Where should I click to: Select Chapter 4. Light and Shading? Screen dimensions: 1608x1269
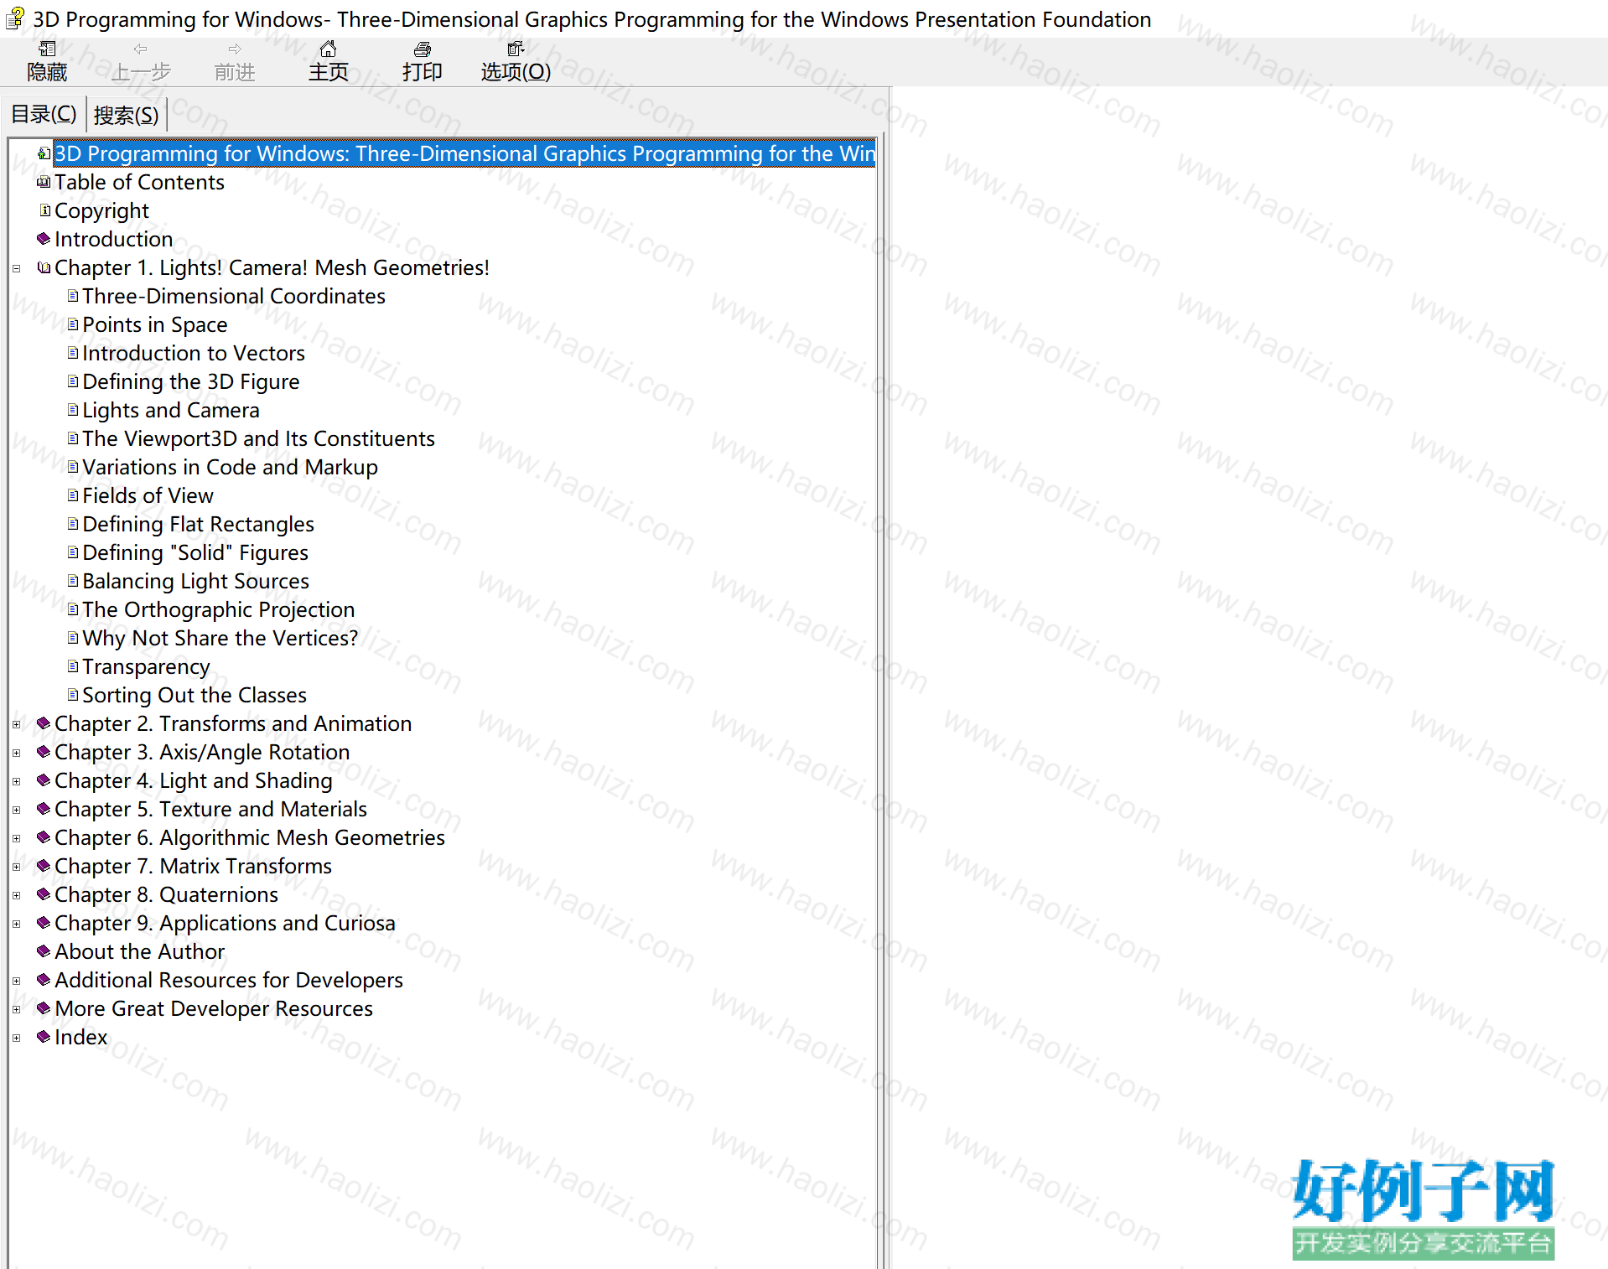(194, 780)
